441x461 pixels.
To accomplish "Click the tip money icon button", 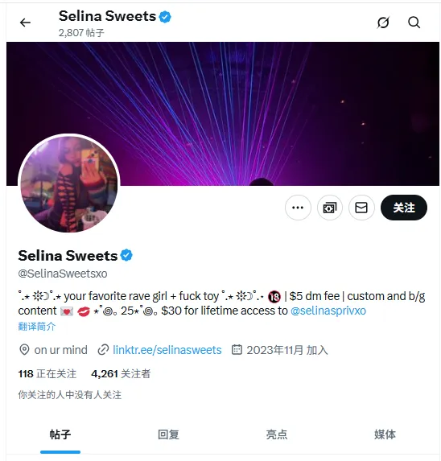I will pyautogui.click(x=330, y=208).
